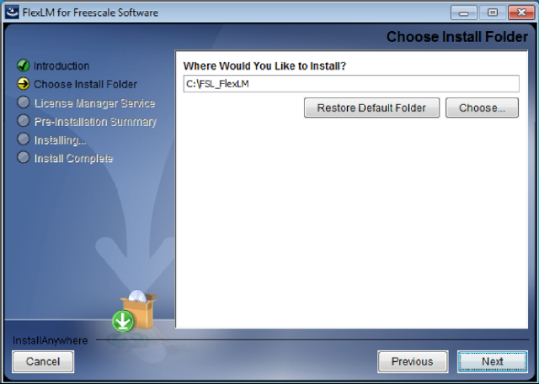Go back with the Previous button
Viewport: 539px width, 384px height.
413,361
